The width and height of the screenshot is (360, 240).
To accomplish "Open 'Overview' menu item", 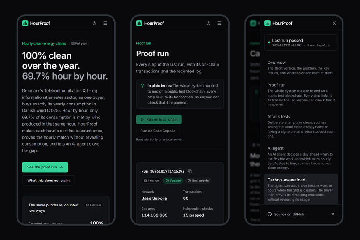I will [301, 67].
